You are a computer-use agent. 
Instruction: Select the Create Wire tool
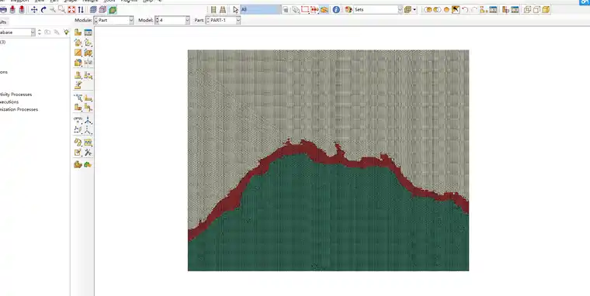(x=78, y=53)
